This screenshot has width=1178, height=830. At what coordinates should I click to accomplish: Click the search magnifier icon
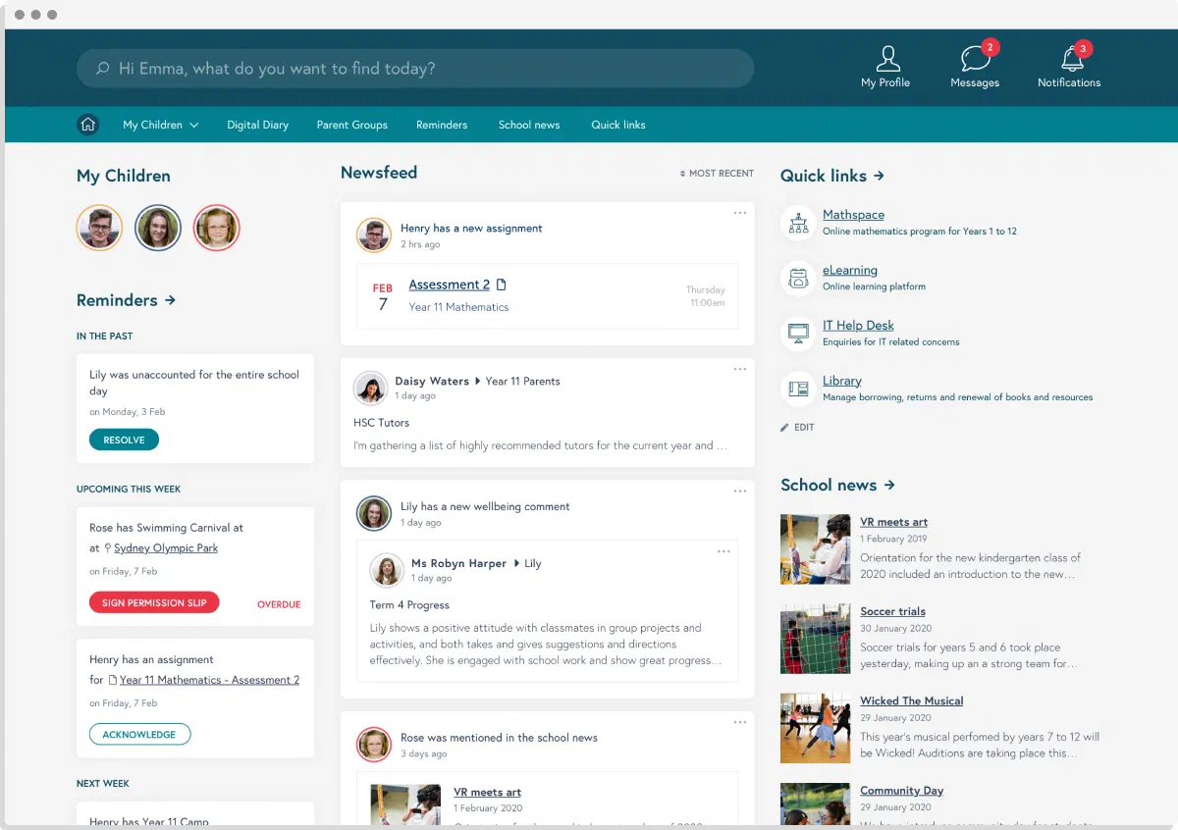(x=102, y=69)
